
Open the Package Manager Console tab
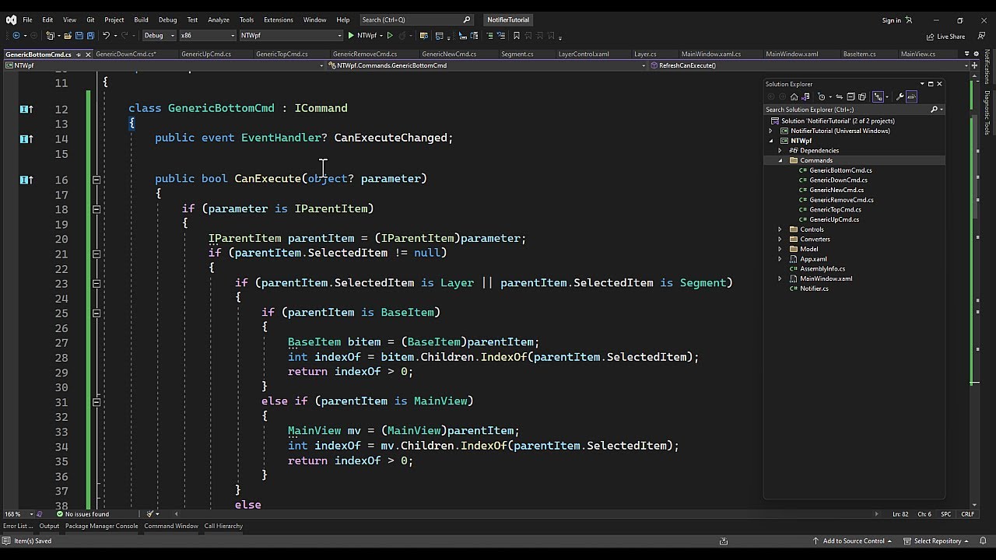(x=101, y=527)
